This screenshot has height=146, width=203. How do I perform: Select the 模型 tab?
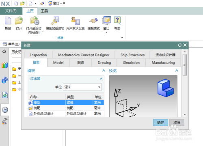(36, 62)
